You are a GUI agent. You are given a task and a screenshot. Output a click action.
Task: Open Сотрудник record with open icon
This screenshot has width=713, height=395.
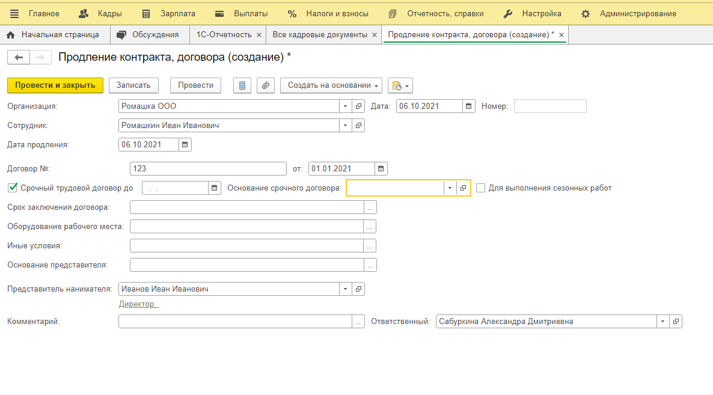tap(358, 126)
